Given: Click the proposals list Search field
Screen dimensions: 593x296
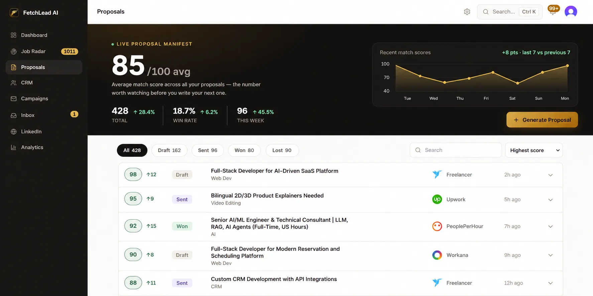Looking at the screenshot, I should tap(456, 150).
